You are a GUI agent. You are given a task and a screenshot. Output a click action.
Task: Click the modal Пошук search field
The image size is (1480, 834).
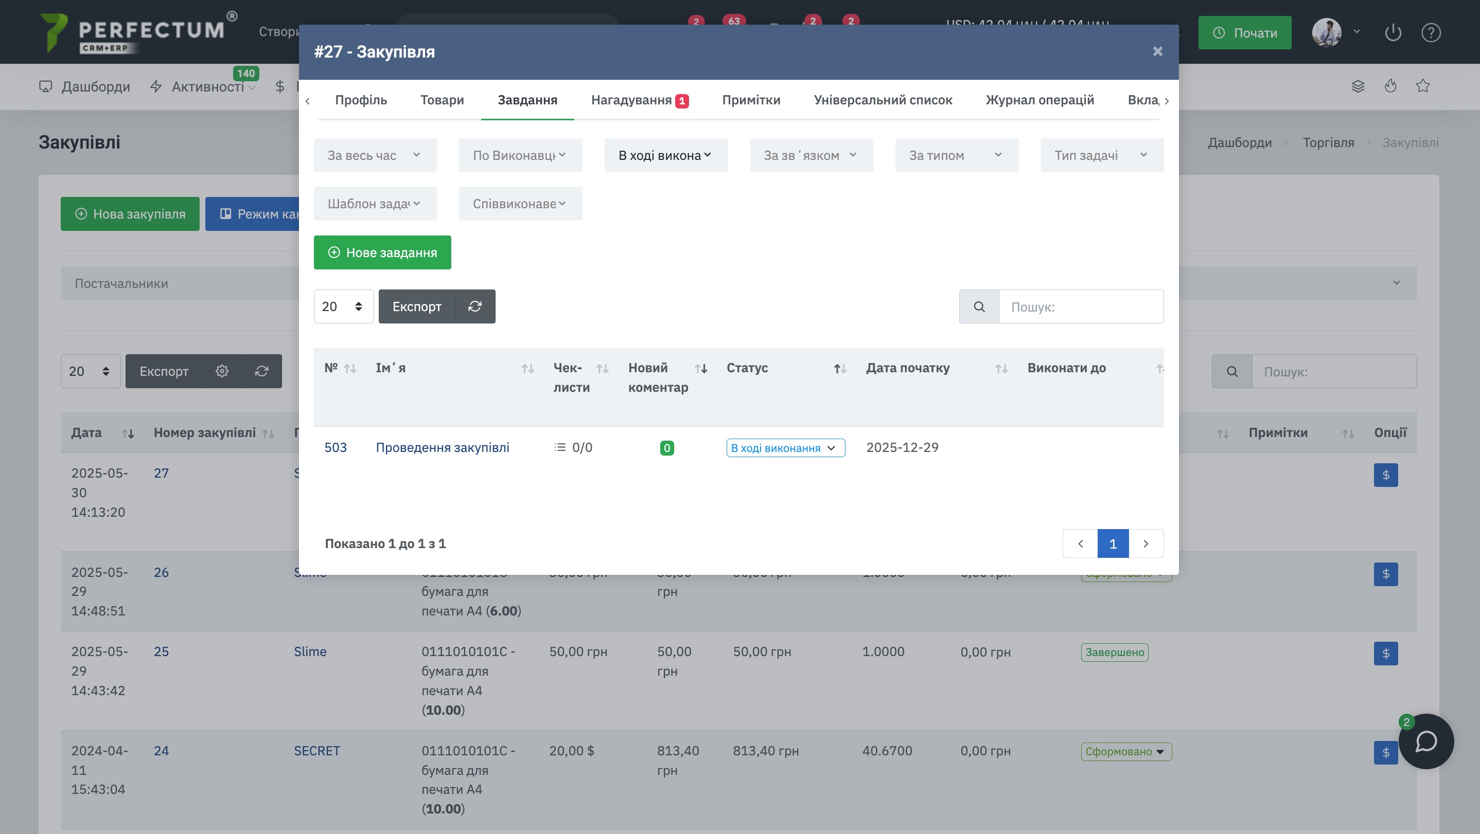tap(1081, 306)
